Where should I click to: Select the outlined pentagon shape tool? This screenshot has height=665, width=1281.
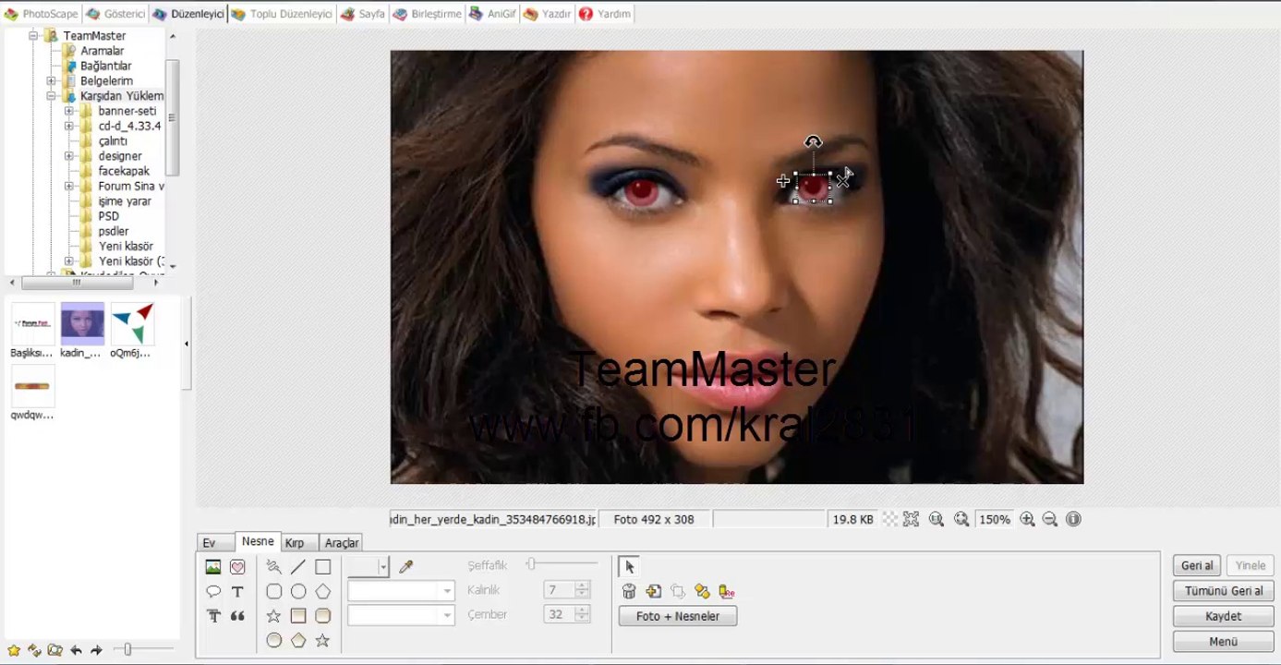pyautogui.click(x=322, y=591)
